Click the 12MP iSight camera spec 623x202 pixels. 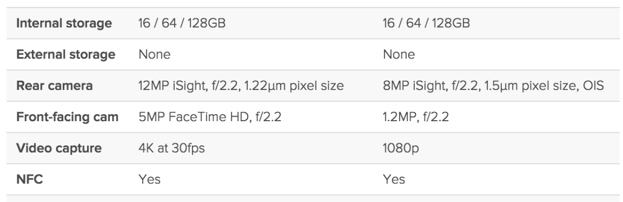(x=241, y=86)
